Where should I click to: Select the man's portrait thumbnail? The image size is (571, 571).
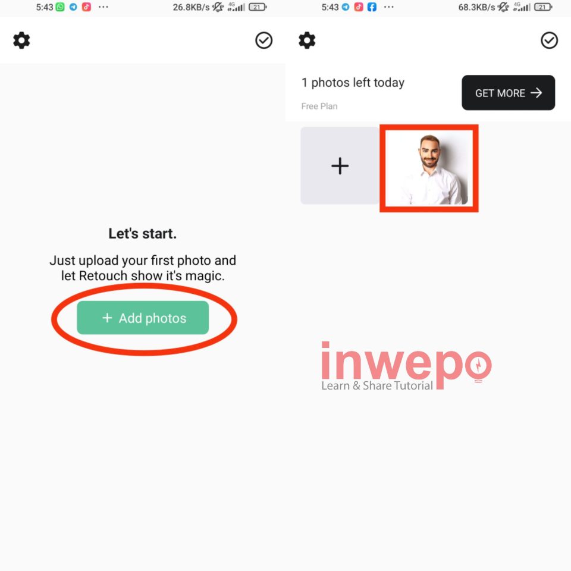point(429,168)
